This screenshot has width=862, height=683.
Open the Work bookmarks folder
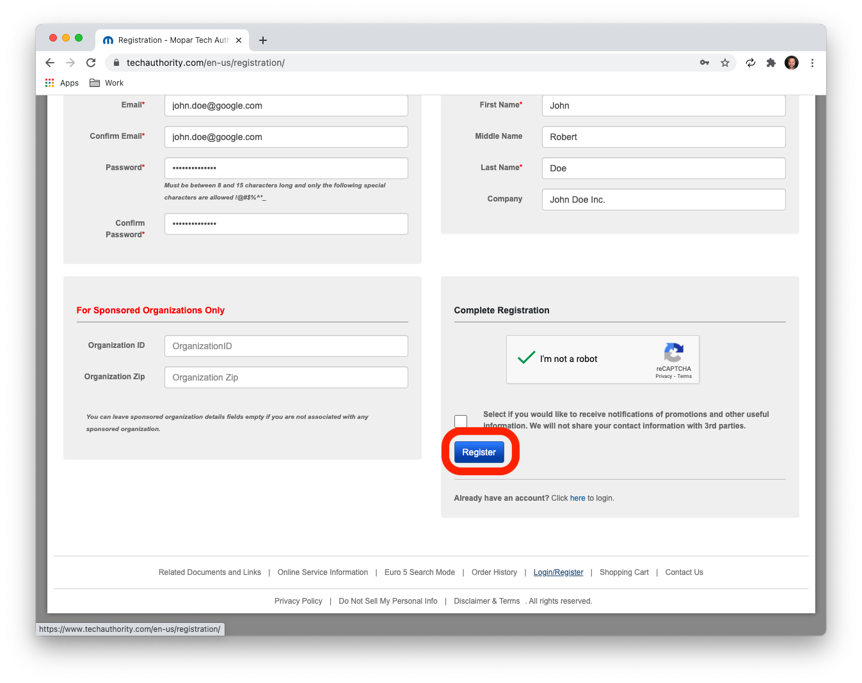click(107, 83)
